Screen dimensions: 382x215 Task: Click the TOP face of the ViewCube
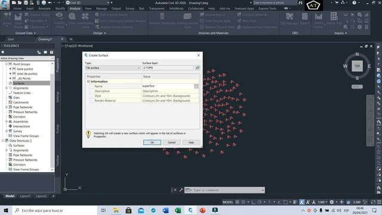point(357,66)
